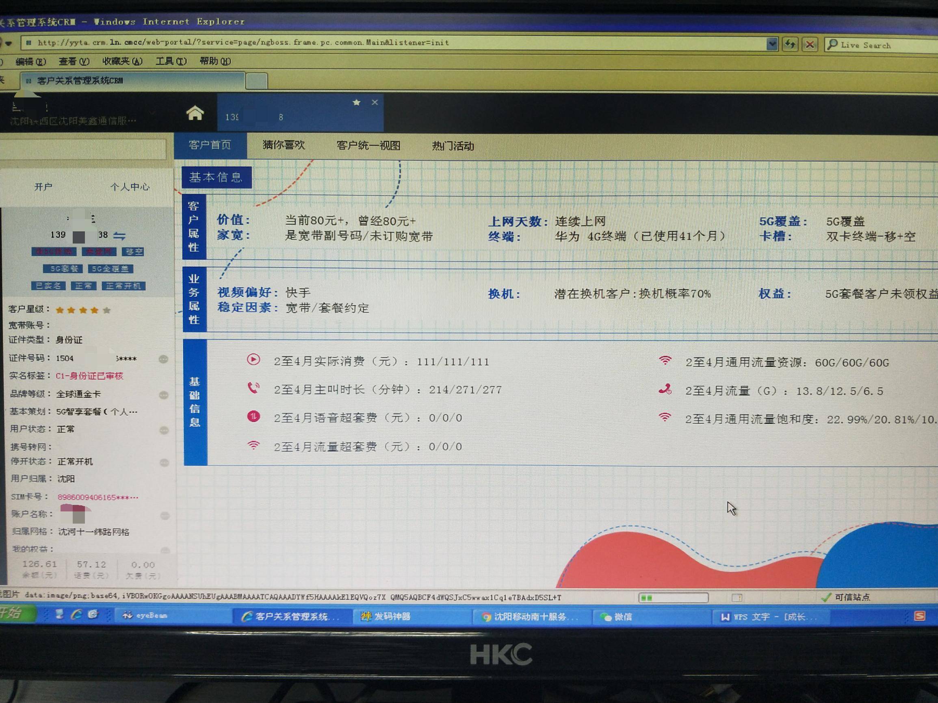
Task: Click the 开户 button in sidebar
Action: [43, 187]
